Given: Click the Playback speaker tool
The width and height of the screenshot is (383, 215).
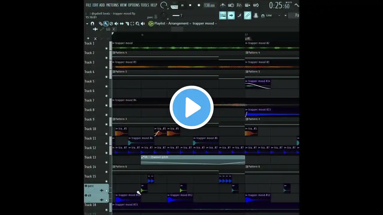Looking at the screenshot, I should tap(143, 24).
